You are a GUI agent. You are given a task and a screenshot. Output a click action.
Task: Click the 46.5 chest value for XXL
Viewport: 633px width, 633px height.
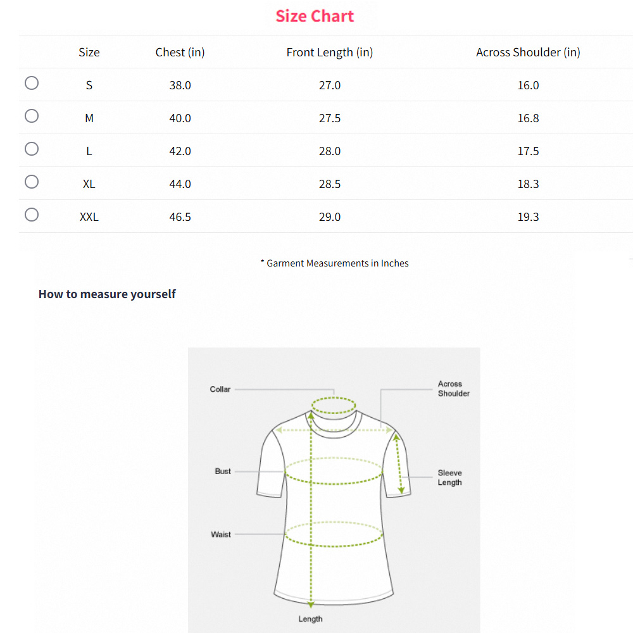click(180, 217)
